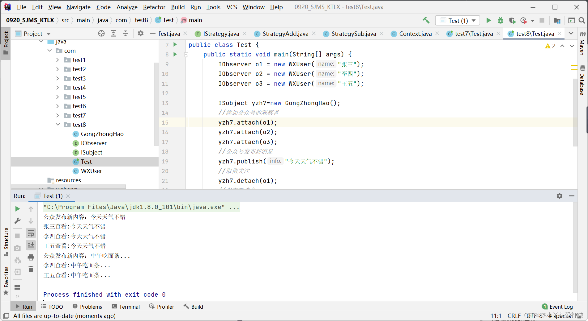The image size is (588, 321).
Task: Click the wrench icon in Run panel
Action: tap(18, 221)
